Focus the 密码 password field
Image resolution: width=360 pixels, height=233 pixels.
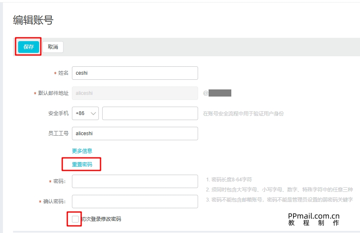point(135,181)
